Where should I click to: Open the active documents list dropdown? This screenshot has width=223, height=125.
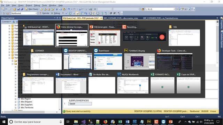(x=217, y=18)
